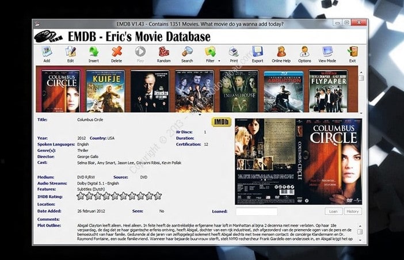
Task: Click into the Loaned input field
Action: coord(257,211)
